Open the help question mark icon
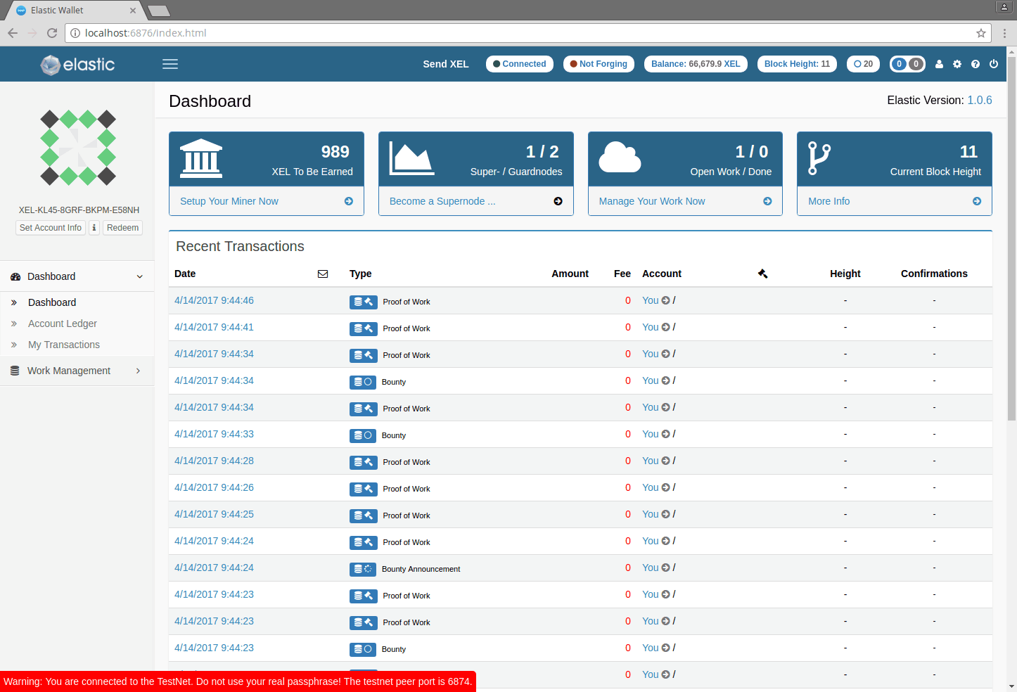This screenshot has height=692, width=1017. (x=976, y=64)
